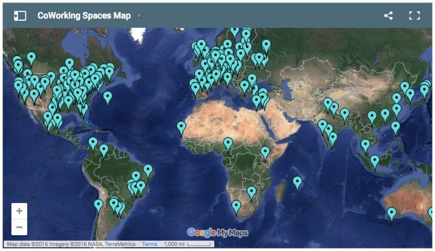View map in fullscreen mode
Screen dimensions: 435x251
pos(414,16)
